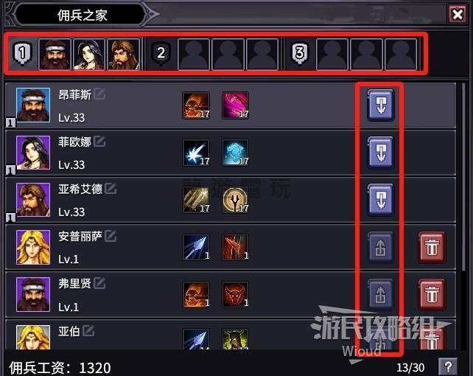Switch to the team 2 shield badge
Viewport: 473px width, 376px height.
pos(161,53)
